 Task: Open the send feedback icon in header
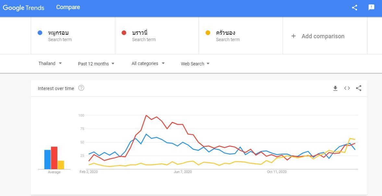[x=371, y=7]
